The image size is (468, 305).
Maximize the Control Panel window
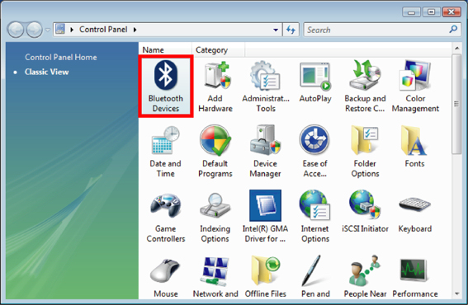pyautogui.click(x=432, y=12)
